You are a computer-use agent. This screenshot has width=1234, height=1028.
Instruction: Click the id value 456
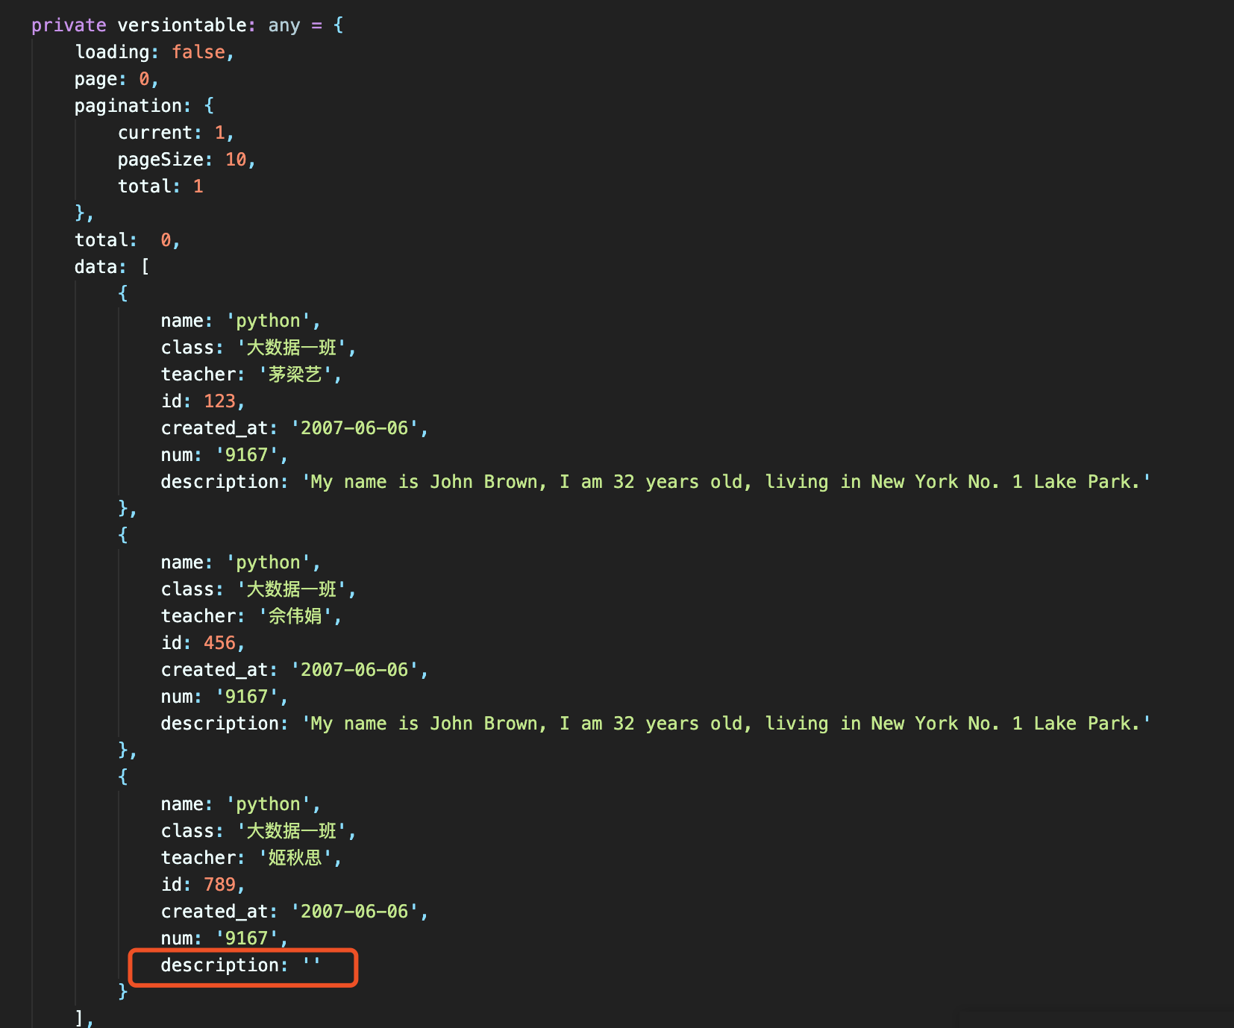pos(221,642)
